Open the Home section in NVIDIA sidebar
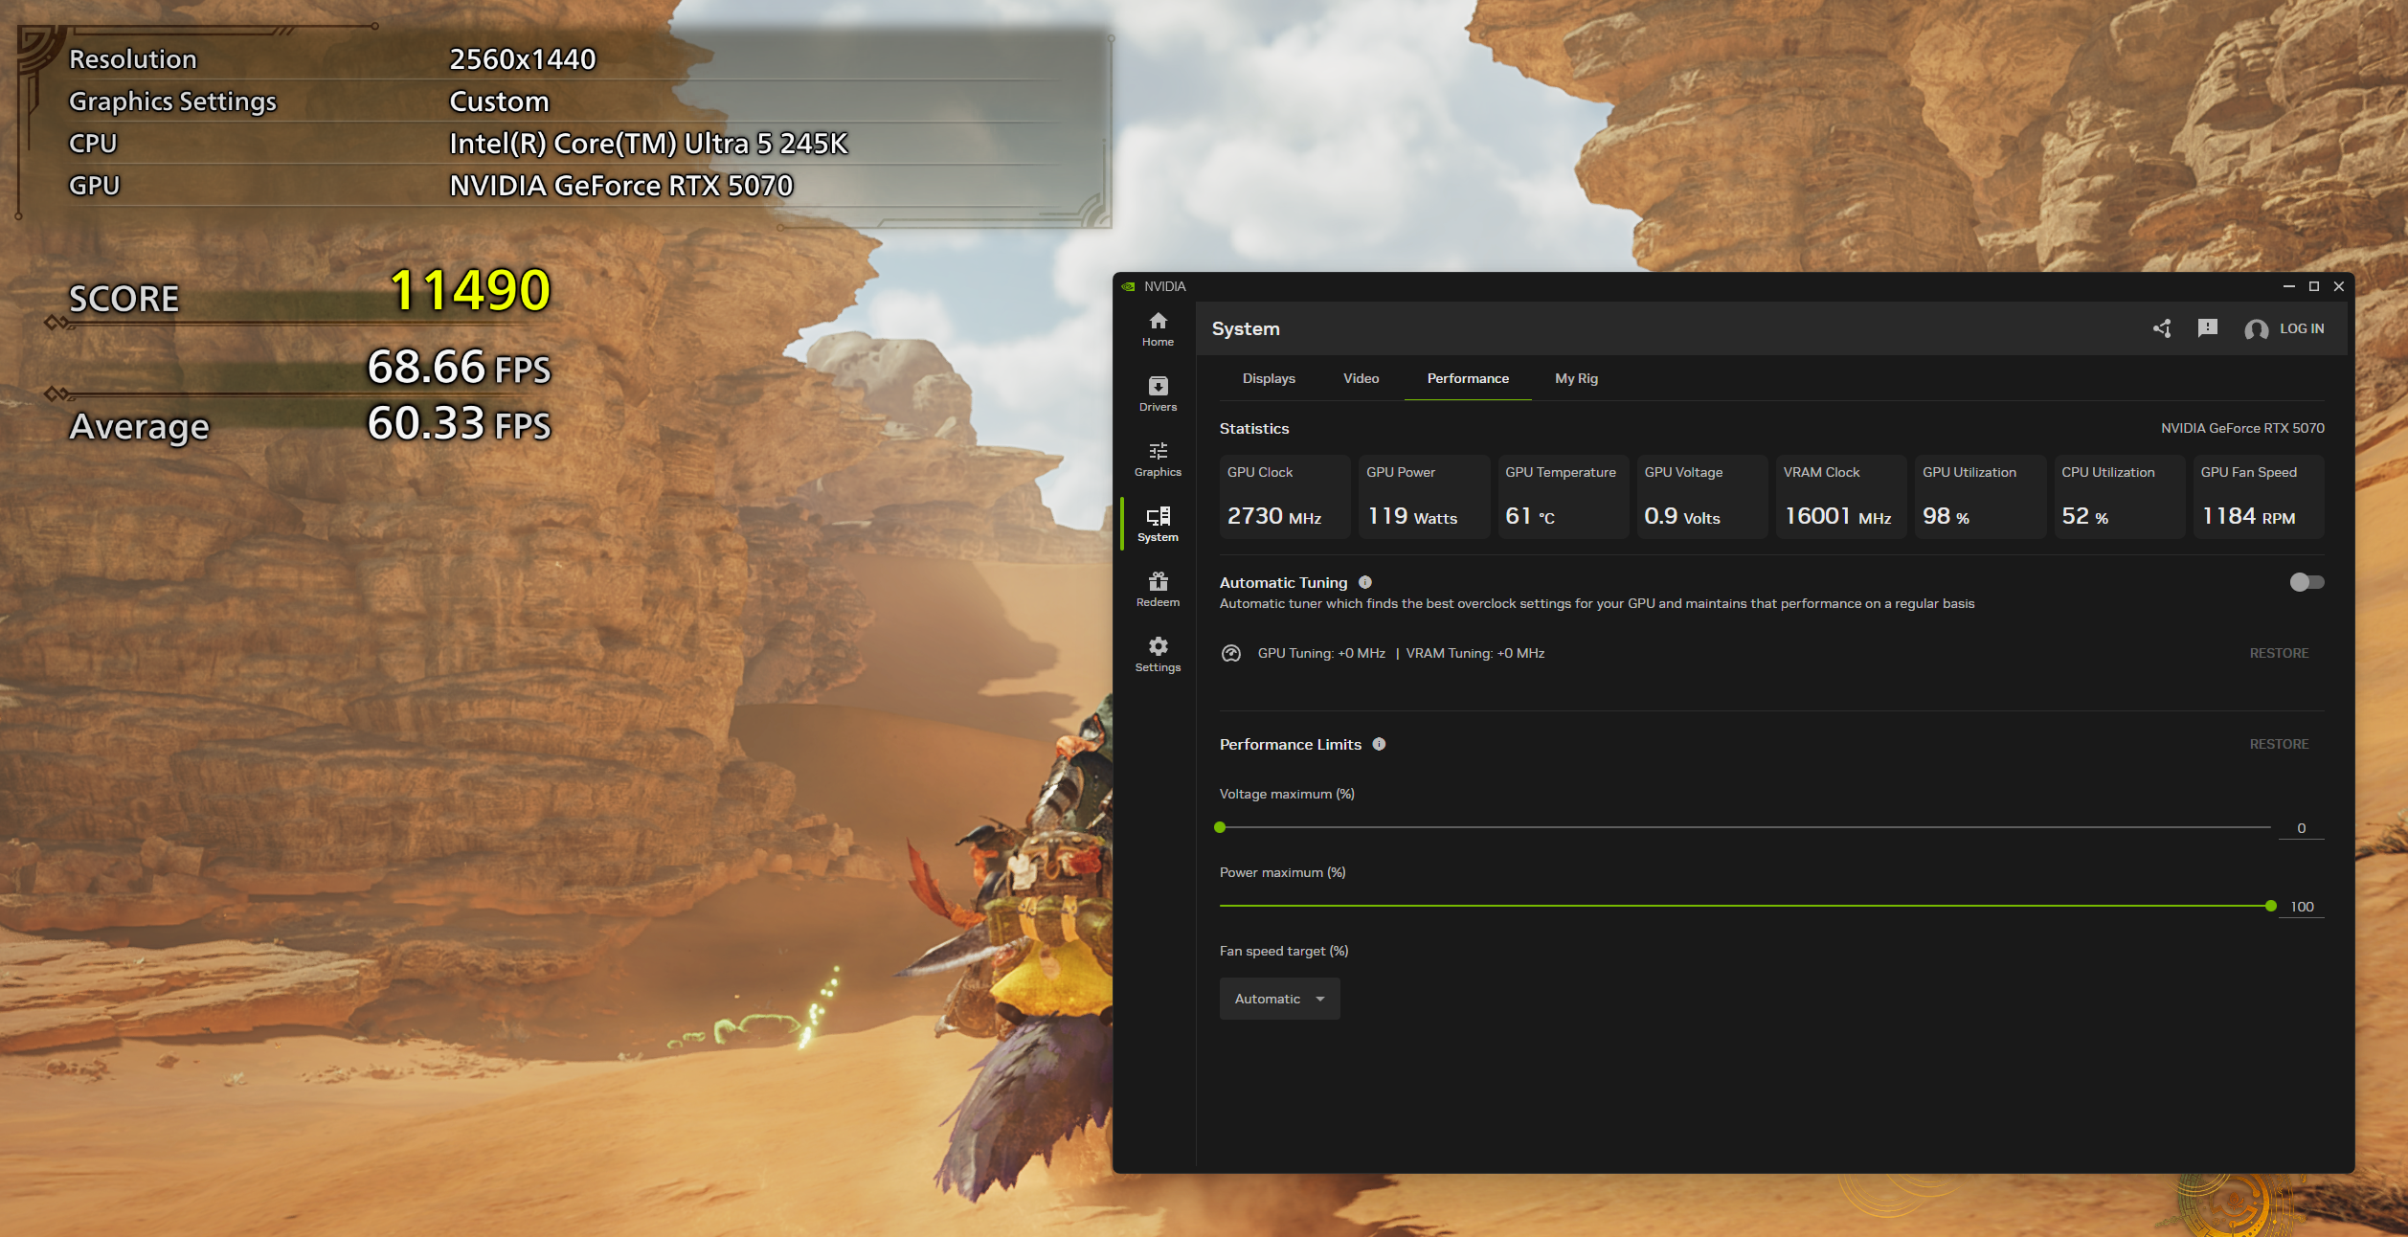2408x1237 pixels. tap(1158, 328)
